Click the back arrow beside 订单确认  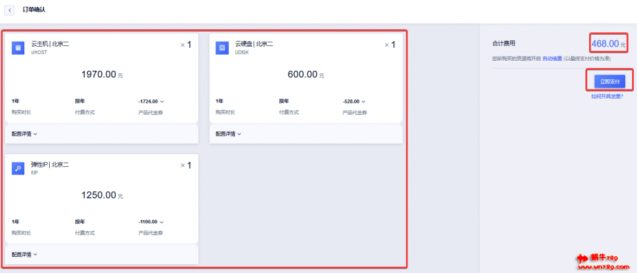(x=10, y=11)
